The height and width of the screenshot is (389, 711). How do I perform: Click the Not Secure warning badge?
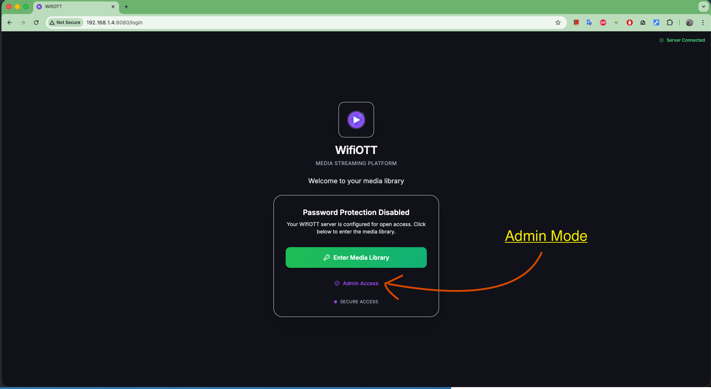[x=65, y=23]
